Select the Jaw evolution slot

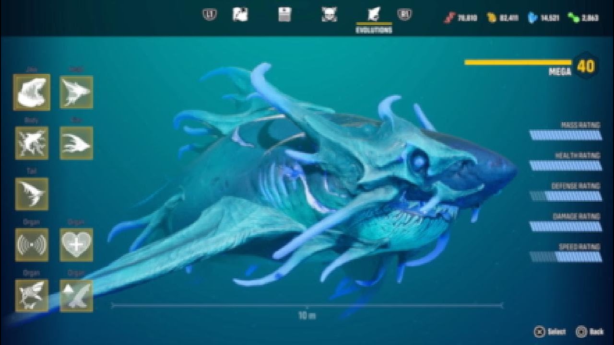point(32,92)
